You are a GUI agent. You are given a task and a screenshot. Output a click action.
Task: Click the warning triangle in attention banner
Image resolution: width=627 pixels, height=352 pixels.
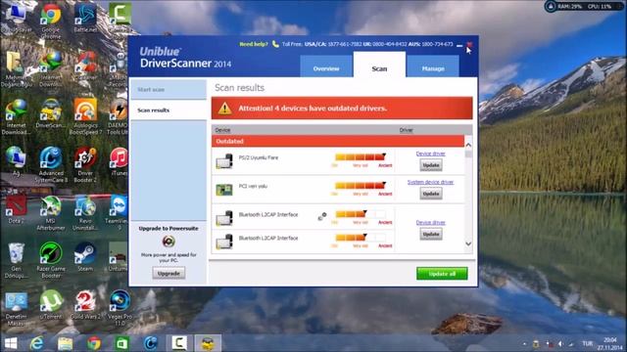[x=224, y=109]
